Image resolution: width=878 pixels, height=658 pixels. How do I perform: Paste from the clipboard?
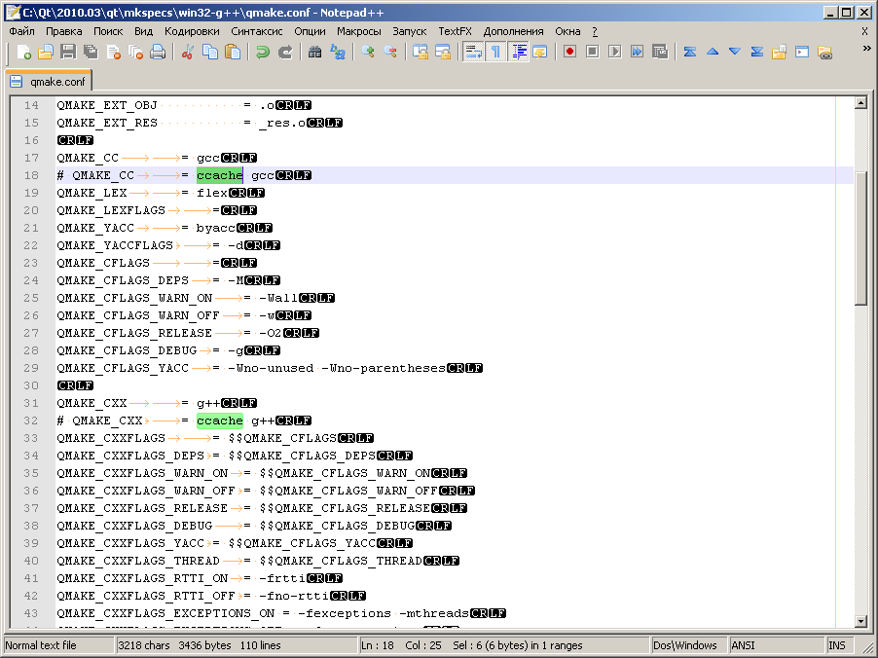pos(235,52)
